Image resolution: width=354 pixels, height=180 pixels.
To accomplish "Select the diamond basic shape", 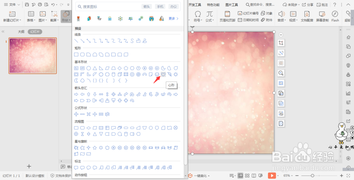I will coord(120,68).
